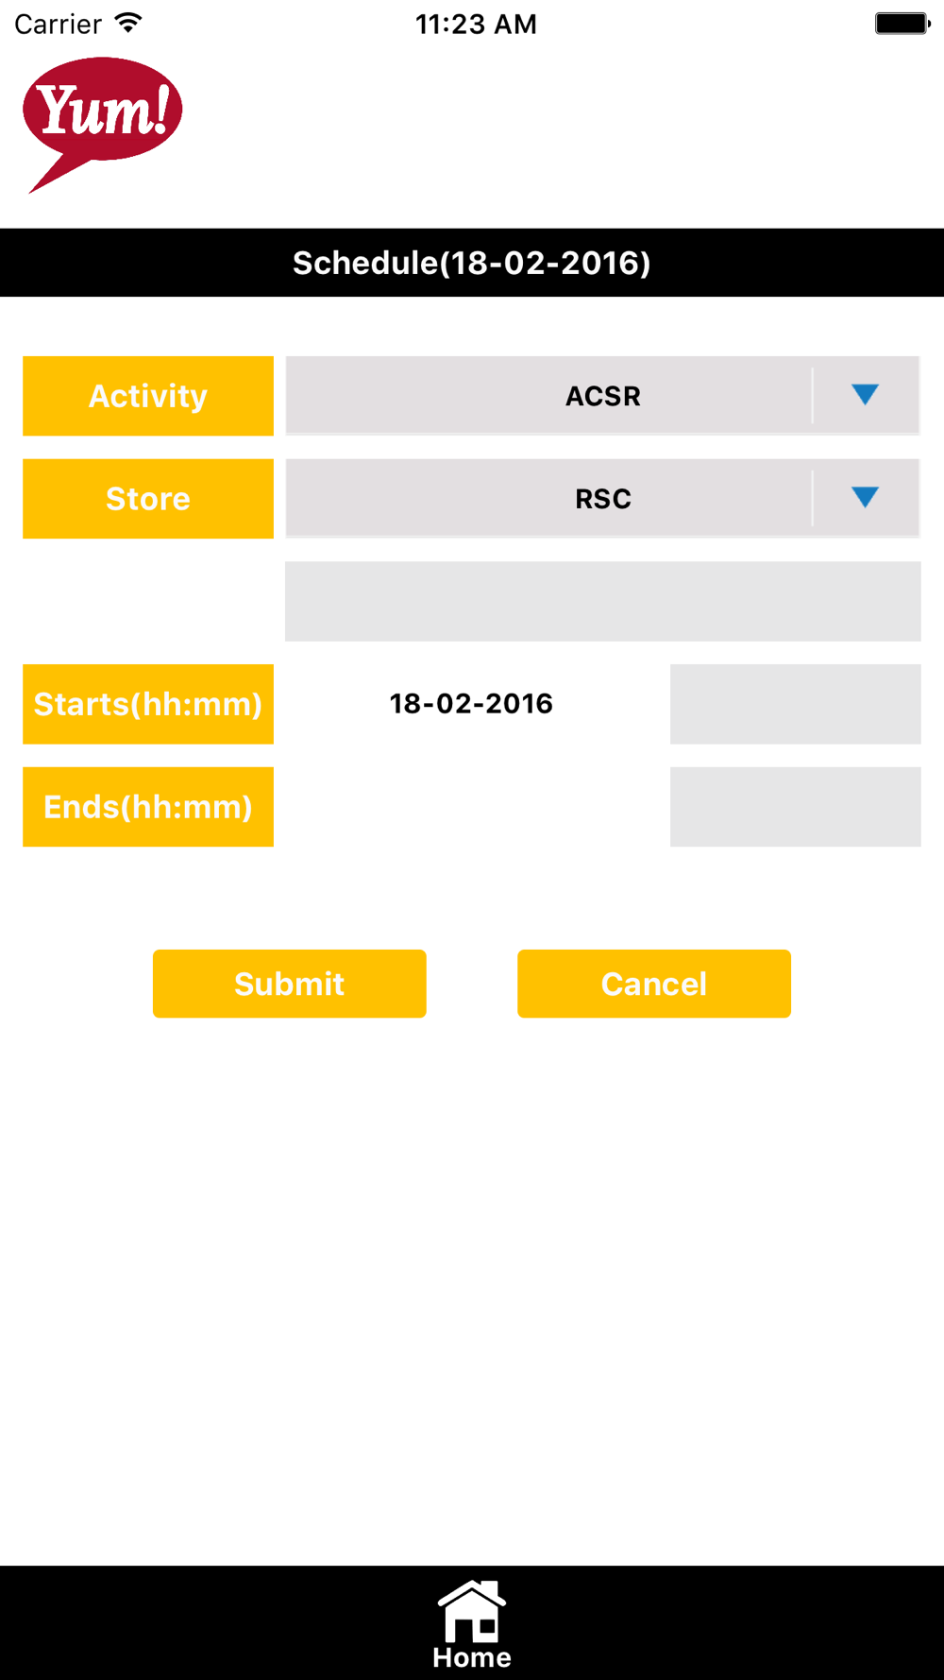
Task: Tap the Yum! logo
Action: click(x=103, y=125)
